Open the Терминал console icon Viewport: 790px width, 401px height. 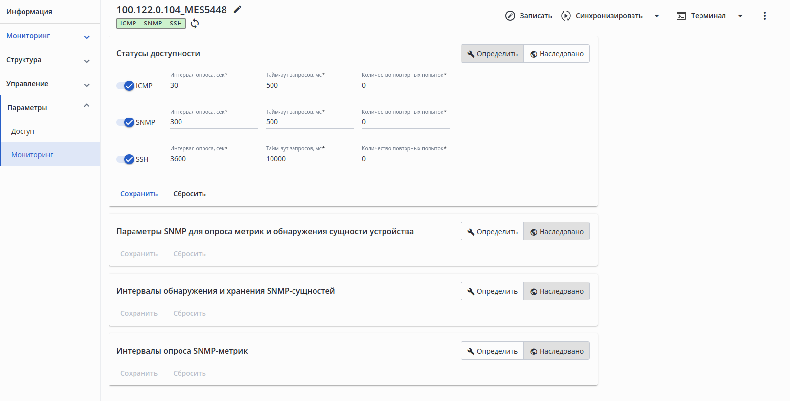(681, 16)
